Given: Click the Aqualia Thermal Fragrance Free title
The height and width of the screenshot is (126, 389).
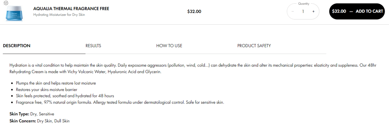Looking at the screenshot, I should click(71, 9).
